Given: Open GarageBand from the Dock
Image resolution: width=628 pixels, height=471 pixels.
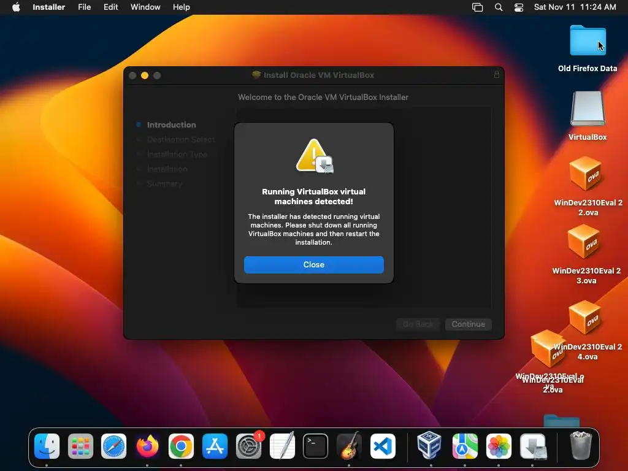Looking at the screenshot, I should tap(349, 446).
